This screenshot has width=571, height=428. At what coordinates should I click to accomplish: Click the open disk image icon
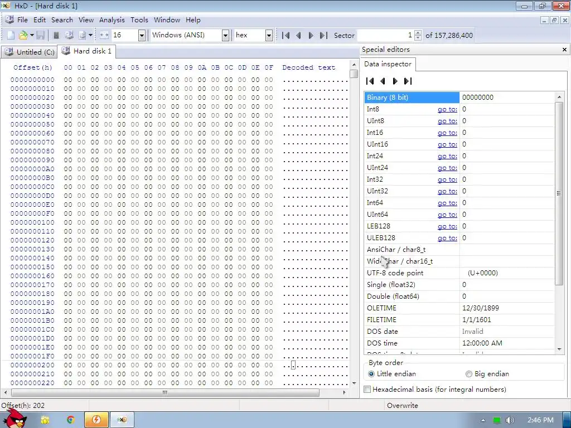click(x=83, y=35)
